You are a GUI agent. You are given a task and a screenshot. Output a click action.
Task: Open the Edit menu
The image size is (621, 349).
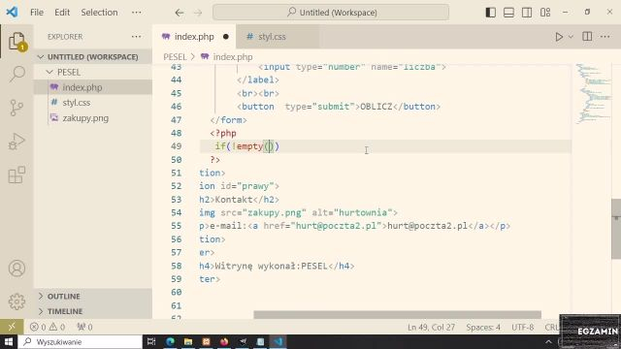click(x=62, y=13)
